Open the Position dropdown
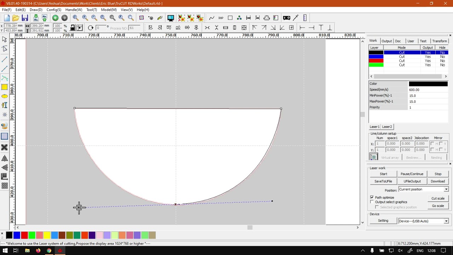This screenshot has width=453, height=255. (x=446, y=189)
